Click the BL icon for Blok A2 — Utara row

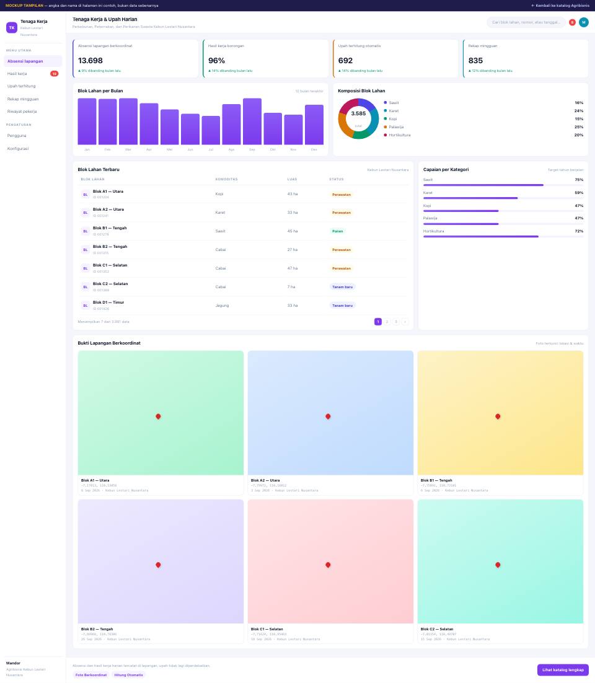[86, 213]
